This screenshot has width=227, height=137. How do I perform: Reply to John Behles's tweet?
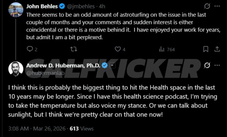tap(30, 49)
